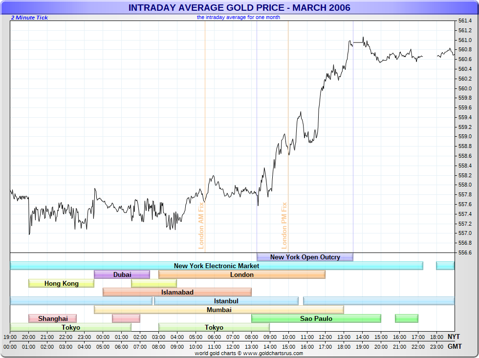Select the '558.6' price axis value

(x=465, y=156)
